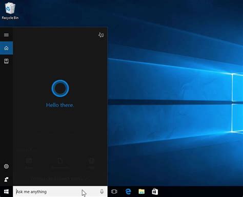Open the Cortana hamburger menu

pyautogui.click(x=6, y=35)
